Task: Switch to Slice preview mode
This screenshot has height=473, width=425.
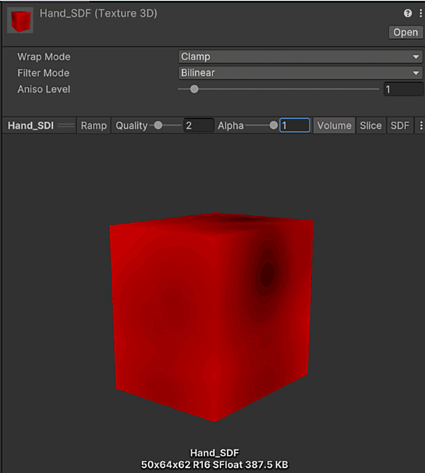Action: point(371,125)
